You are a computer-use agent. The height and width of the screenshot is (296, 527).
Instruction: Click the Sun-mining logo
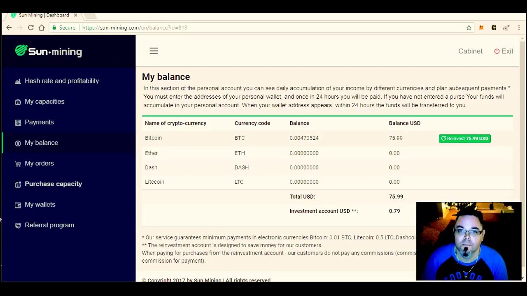49,51
